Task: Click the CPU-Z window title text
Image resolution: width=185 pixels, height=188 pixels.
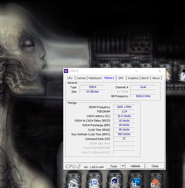Action: coord(74,71)
